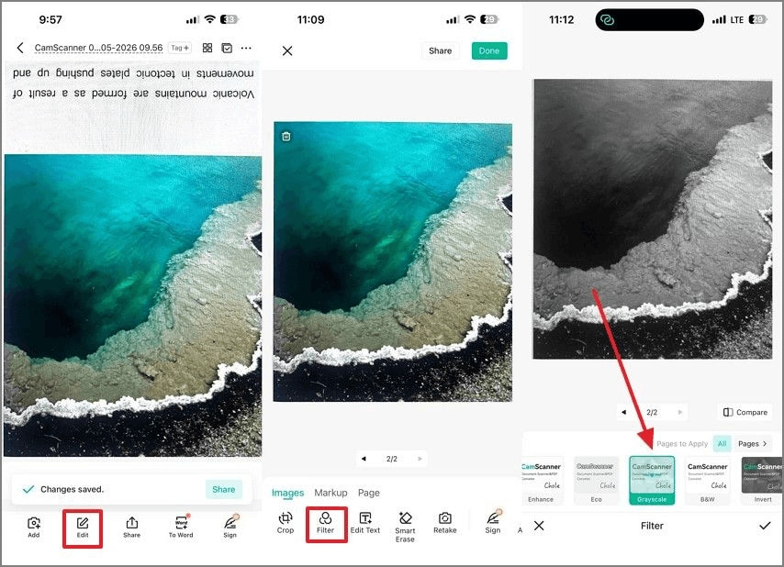Open the Edit tool
Viewport: 784px width, 567px height.
pyautogui.click(x=83, y=528)
